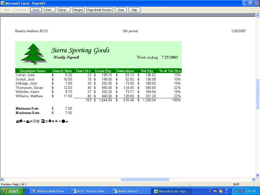Switch to Windows Media Player taskbar item

pyautogui.click(x=50, y=191)
